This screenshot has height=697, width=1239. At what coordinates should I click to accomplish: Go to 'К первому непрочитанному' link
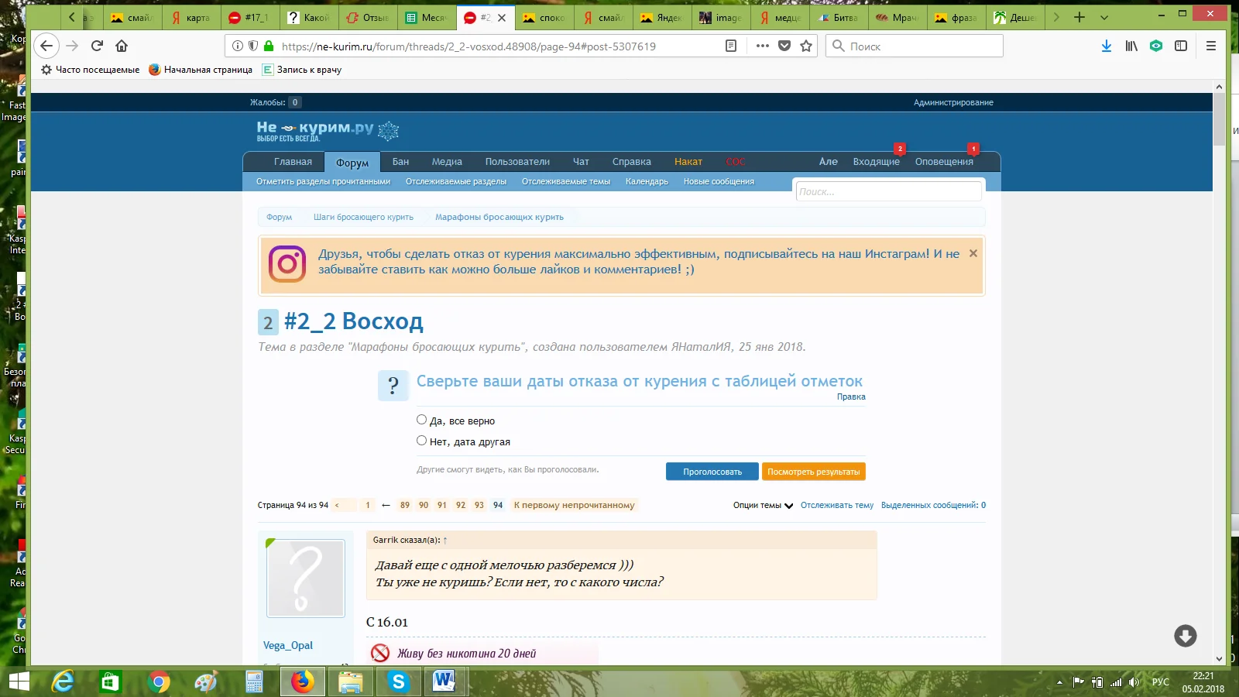(x=574, y=505)
